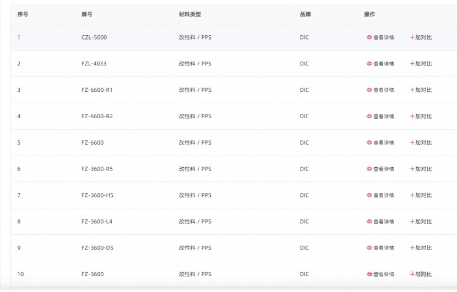This screenshot has height=292, width=457.
Task: View details in row 10 FZ-3600
Action: click(x=380, y=274)
